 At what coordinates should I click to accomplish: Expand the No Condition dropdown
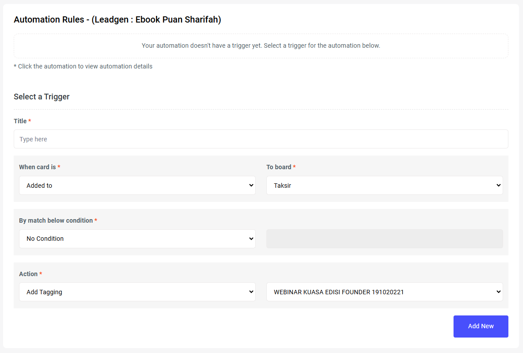point(137,239)
